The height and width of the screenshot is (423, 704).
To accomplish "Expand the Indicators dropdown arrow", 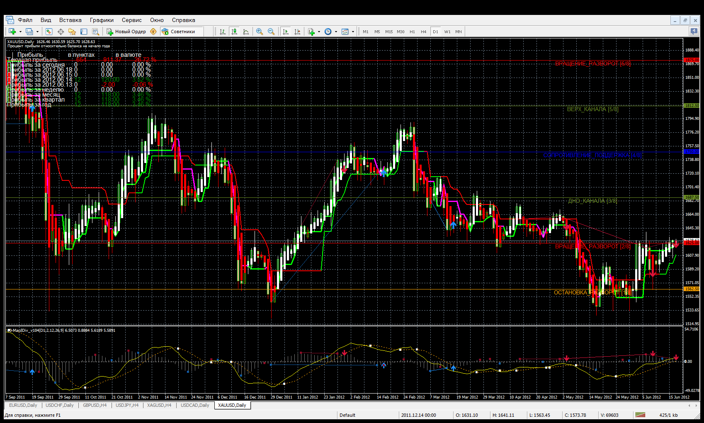I will point(319,32).
